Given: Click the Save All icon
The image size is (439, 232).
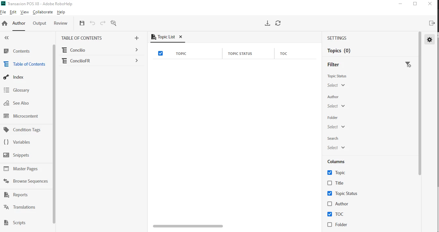Looking at the screenshot, I should [x=82, y=23].
